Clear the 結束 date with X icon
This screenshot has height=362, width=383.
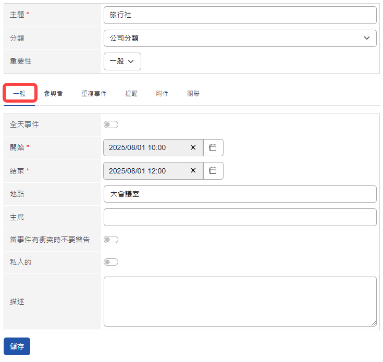[193, 171]
